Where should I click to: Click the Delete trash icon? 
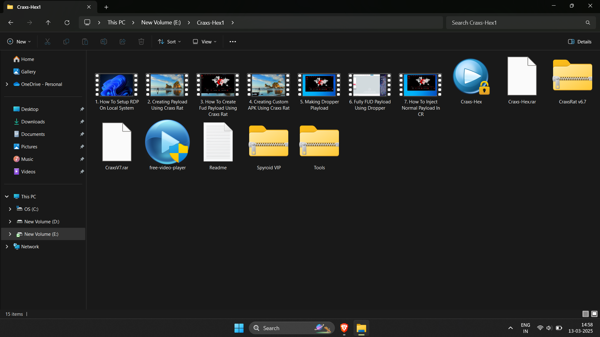pyautogui.click(x=141, y=42)
